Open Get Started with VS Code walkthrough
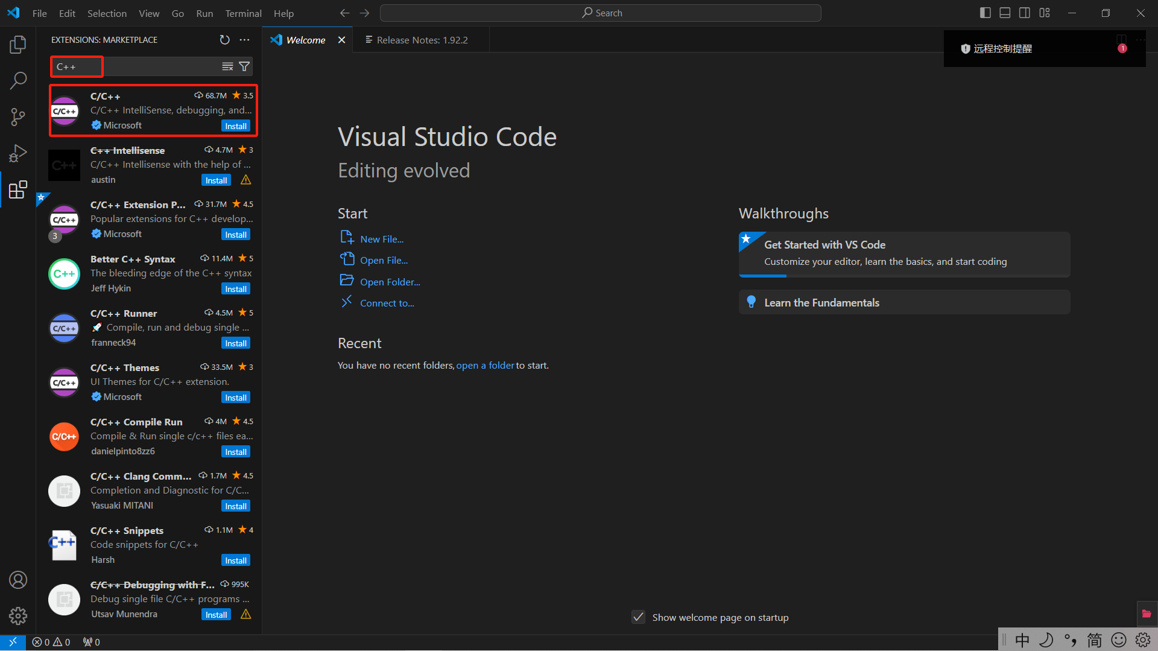Screen dimensions: 1158x651 tap(904, 253)
